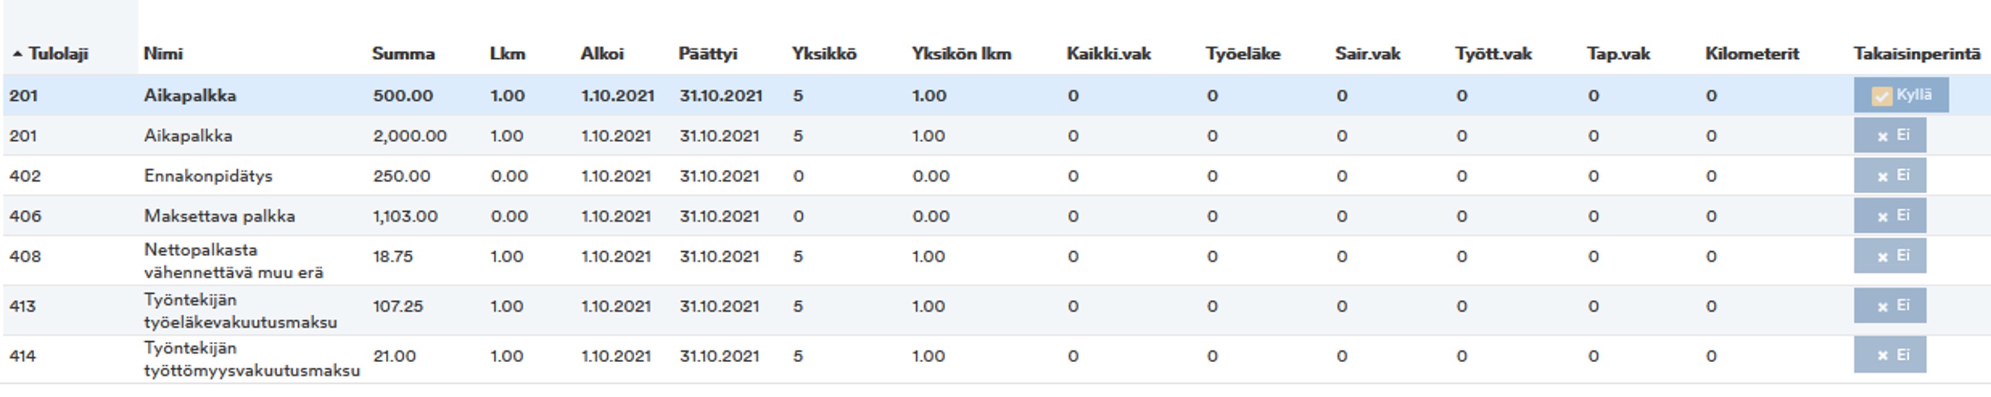Click the Työeläke column header
The width and height of the screenshot is (1991, 397).
coord(1243,54)
